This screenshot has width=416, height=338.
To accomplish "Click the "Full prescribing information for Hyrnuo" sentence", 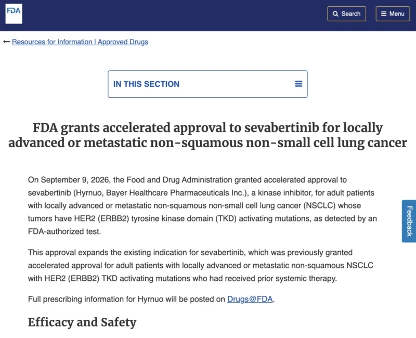I will (151, 300).
